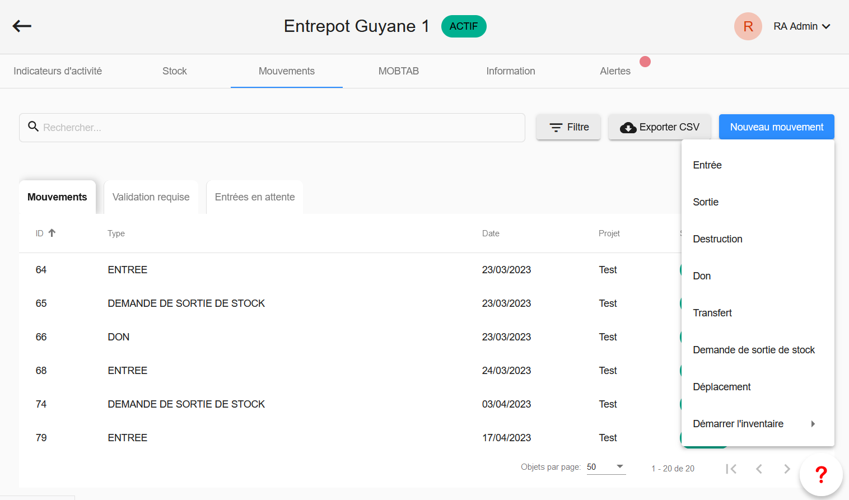Open the Filtre button
Viewport: 849px width, 500px height.
[568, 127]
